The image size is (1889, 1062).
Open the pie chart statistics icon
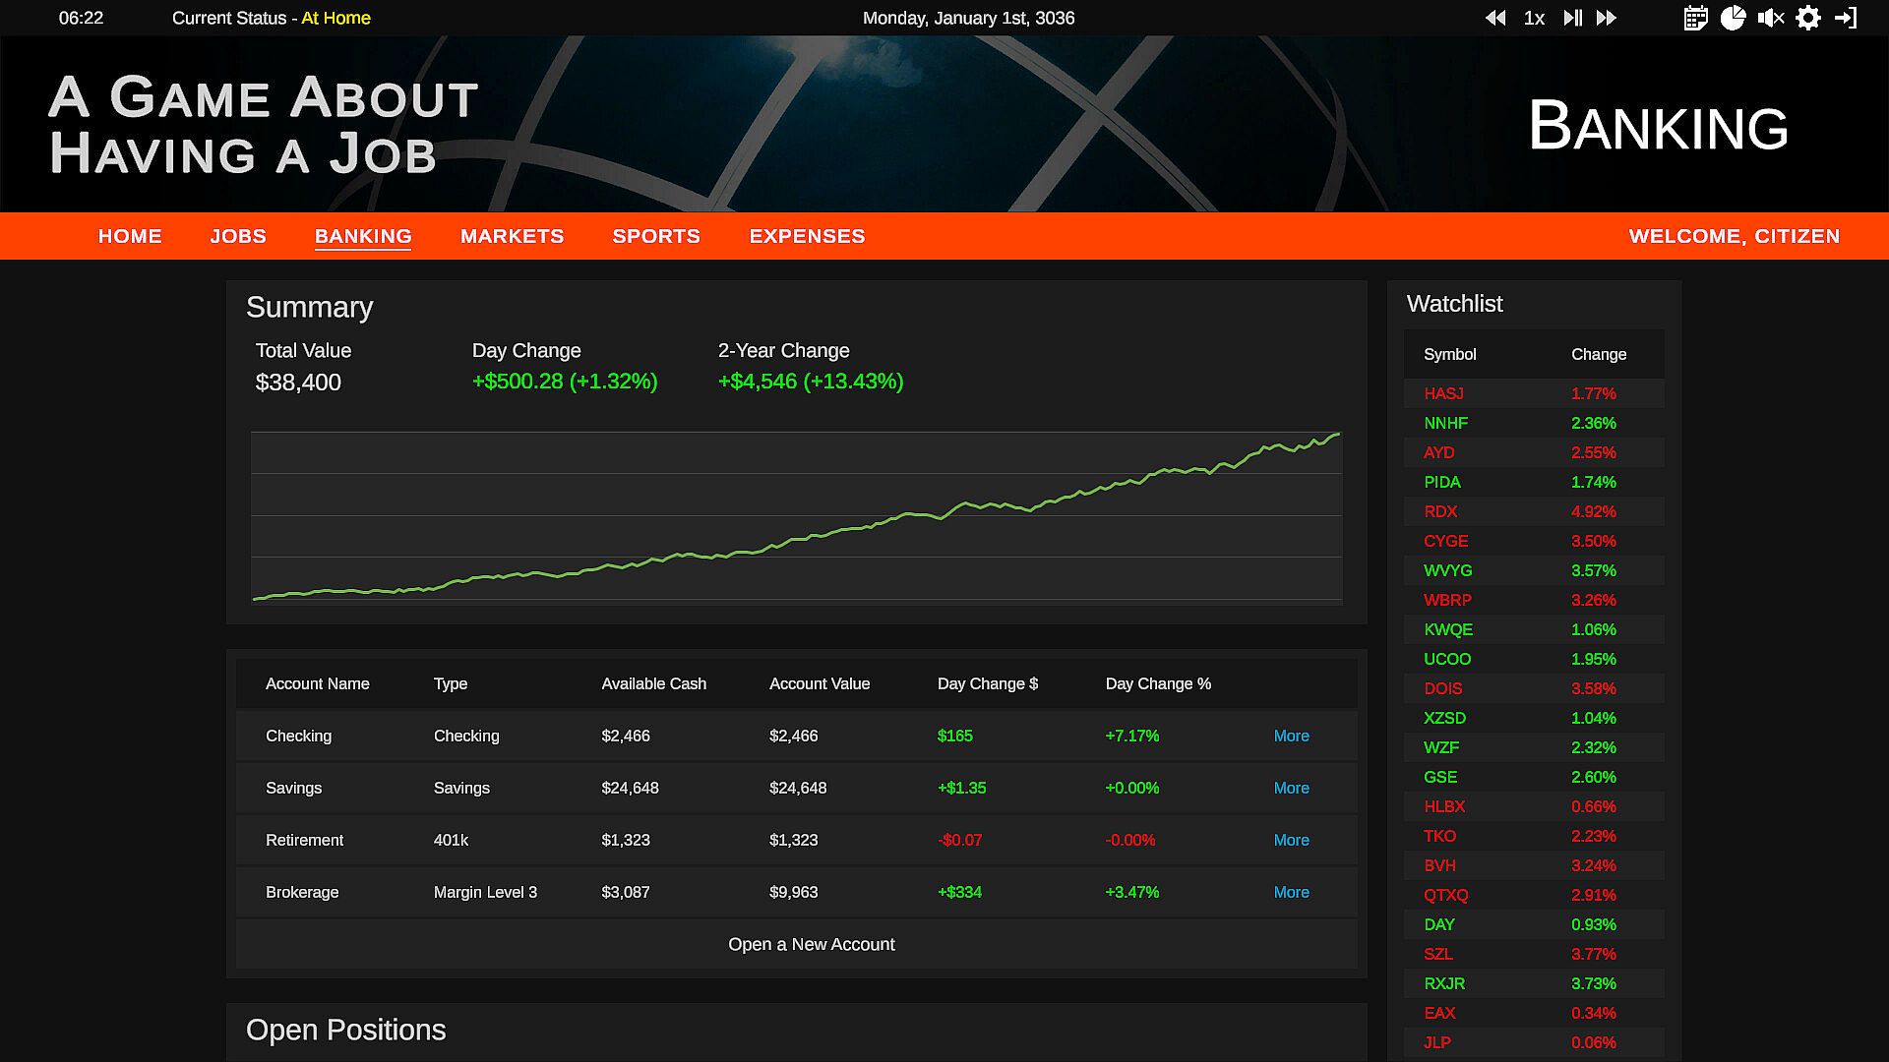[1733, 18]
